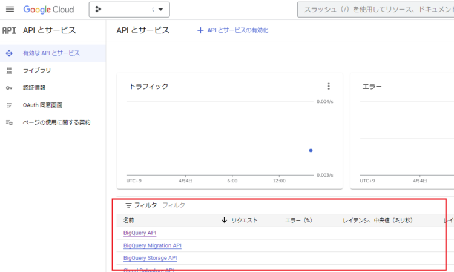Open the BigQuery Migration API link

pos(153,245)
